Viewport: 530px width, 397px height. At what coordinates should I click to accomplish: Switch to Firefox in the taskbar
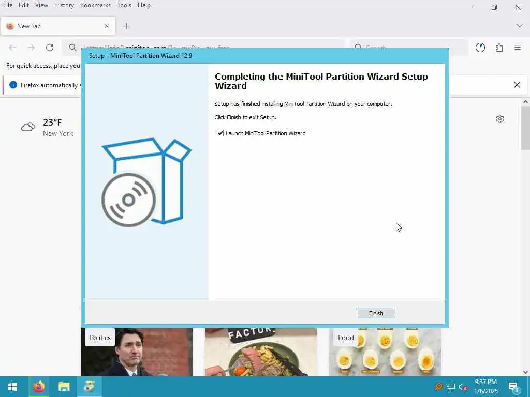(38, 387)
